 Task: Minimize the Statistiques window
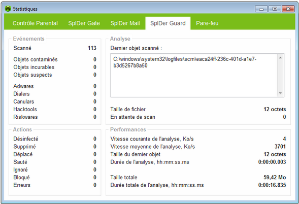pyautogui.click(x=261, y=9)
